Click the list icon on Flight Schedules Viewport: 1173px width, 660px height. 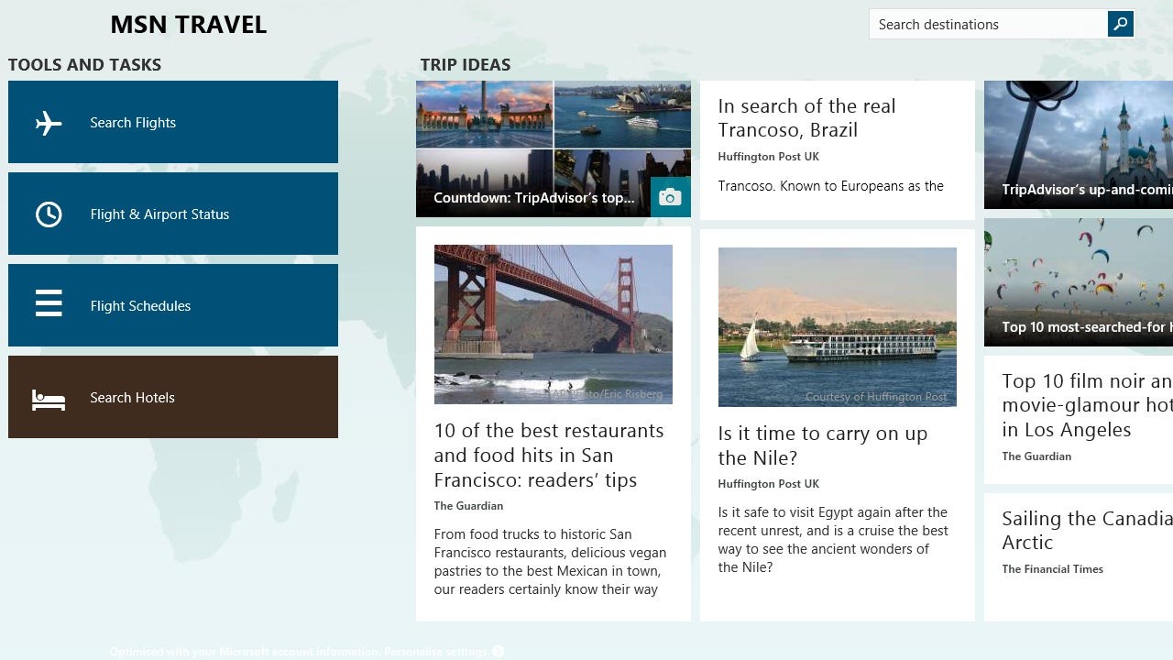[x=49, y=303]
